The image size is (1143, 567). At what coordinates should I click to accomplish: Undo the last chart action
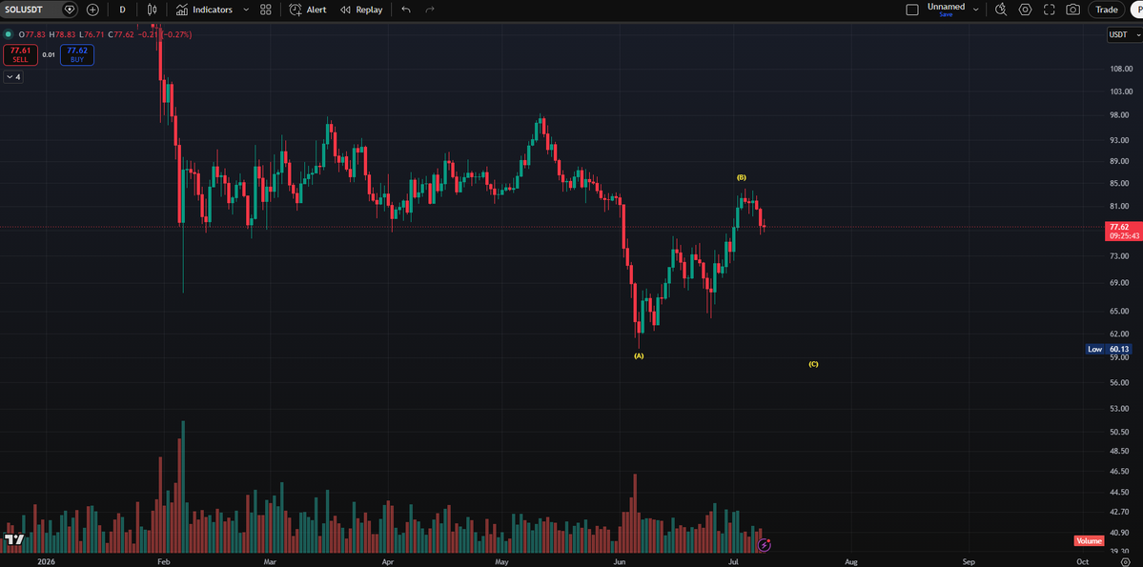click(406, 10)
